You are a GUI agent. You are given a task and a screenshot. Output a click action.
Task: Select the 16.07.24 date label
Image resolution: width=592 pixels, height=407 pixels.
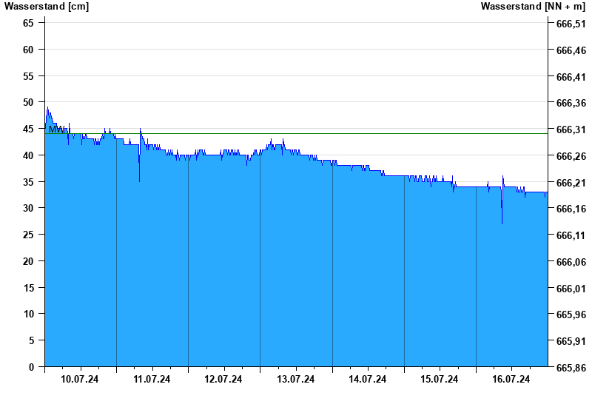[511, 379]
